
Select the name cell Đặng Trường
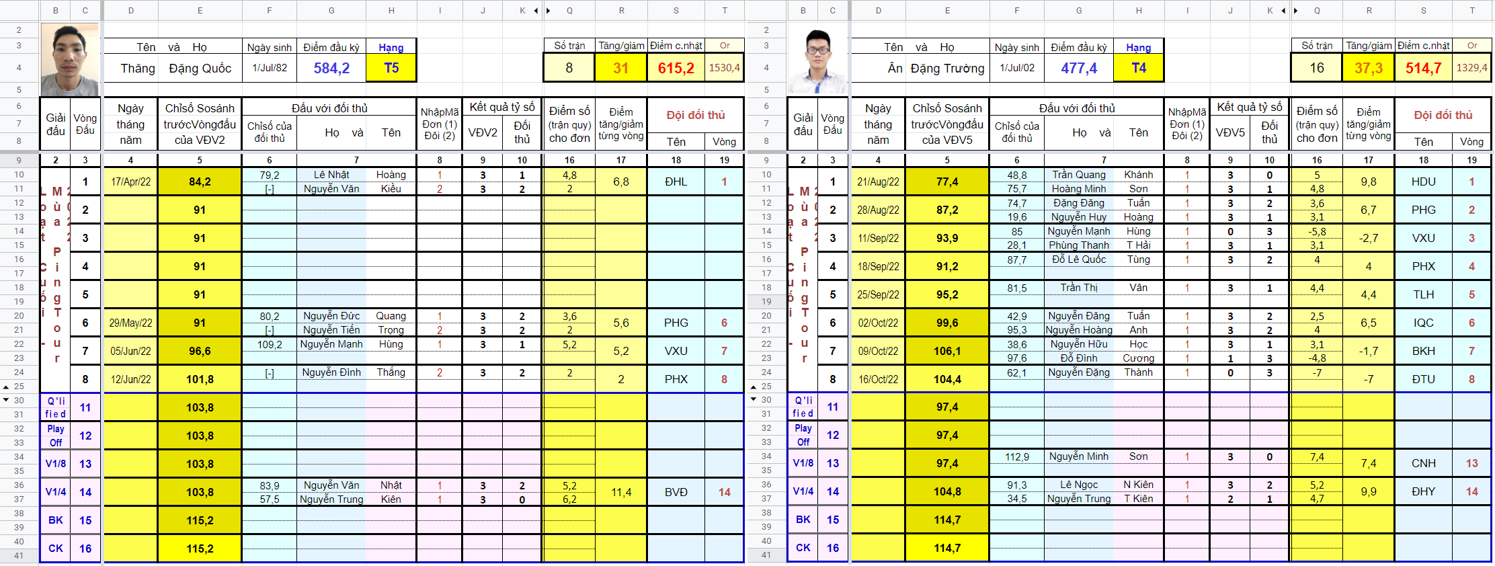(x=948, y=69)
